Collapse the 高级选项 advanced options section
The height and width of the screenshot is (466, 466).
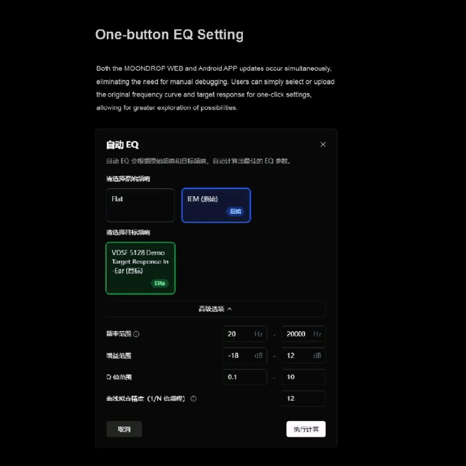(x=216, y=309)
